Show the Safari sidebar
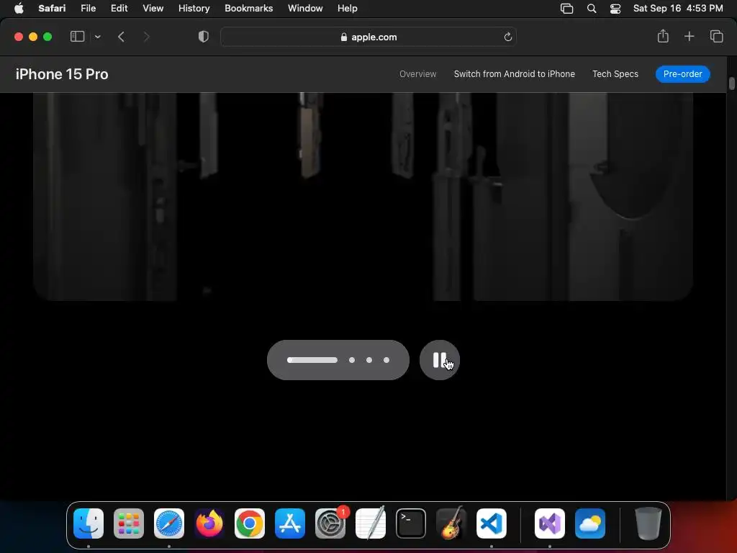The height and width of the screenshot is (553, 737). (77, 36)
